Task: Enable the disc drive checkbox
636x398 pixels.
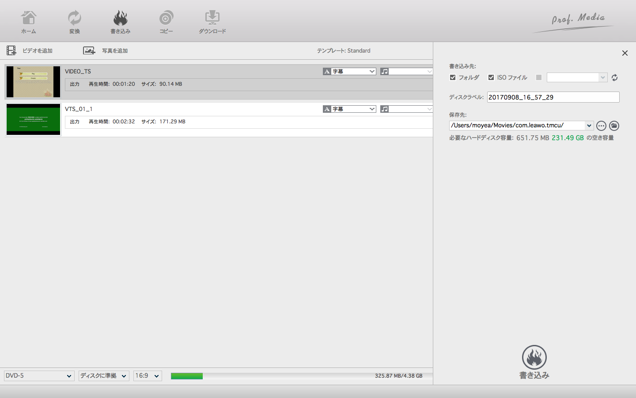Action: point(538,78)
